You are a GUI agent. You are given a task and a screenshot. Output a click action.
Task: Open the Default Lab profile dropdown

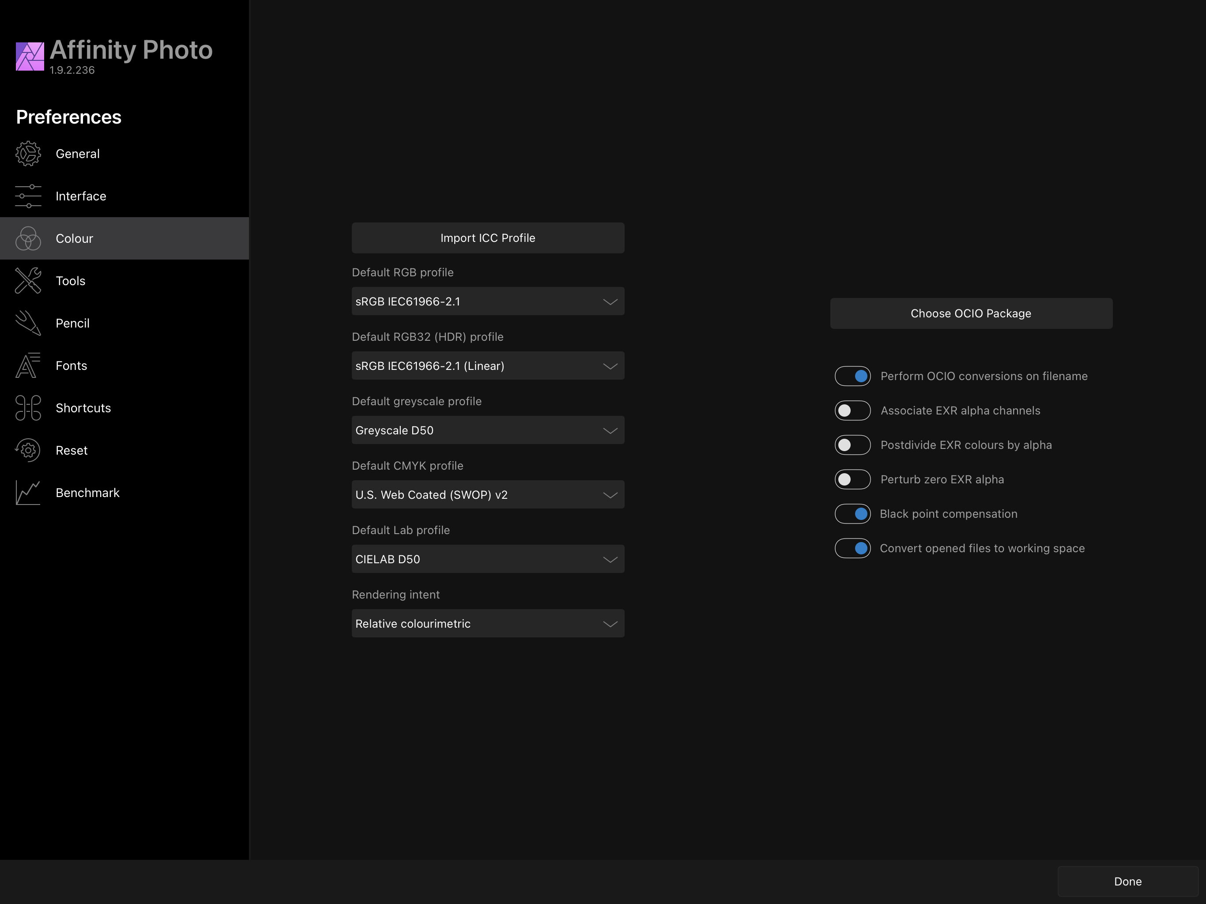[488, 559]
